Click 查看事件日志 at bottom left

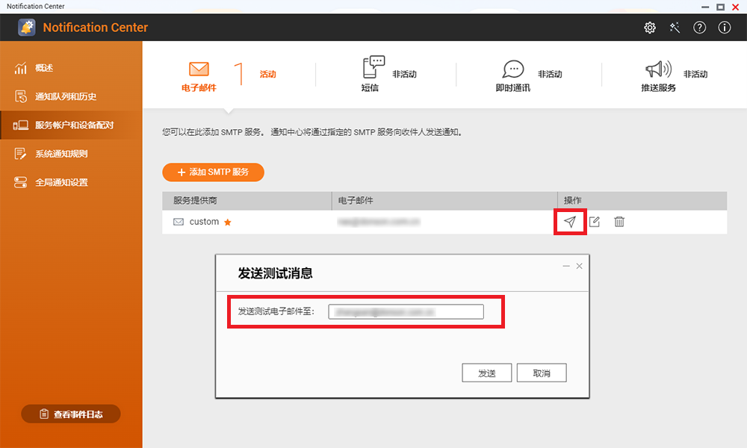tap(71, 414)
